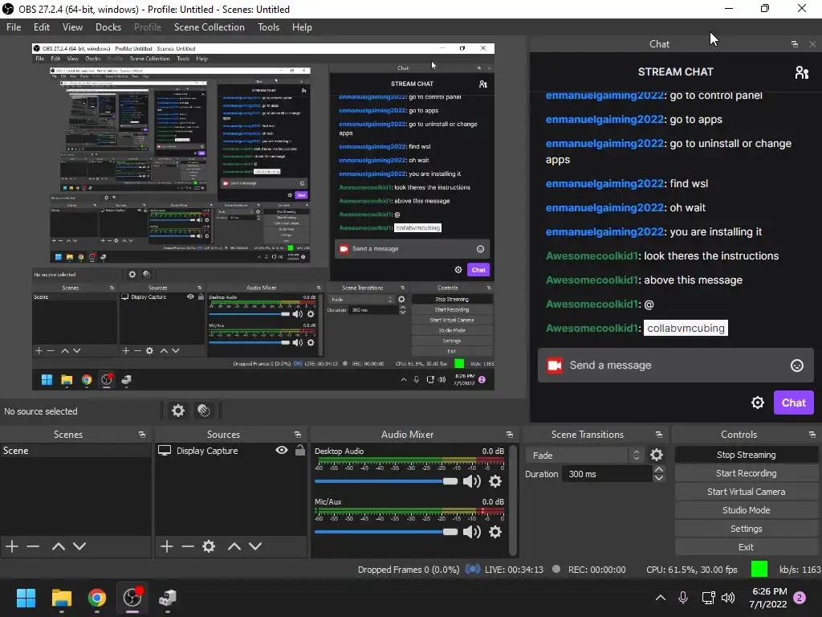The height and width of the screenshot is (617, 822).
Task: Remove source with minus icon in Sources
Action: click(188, 546)
